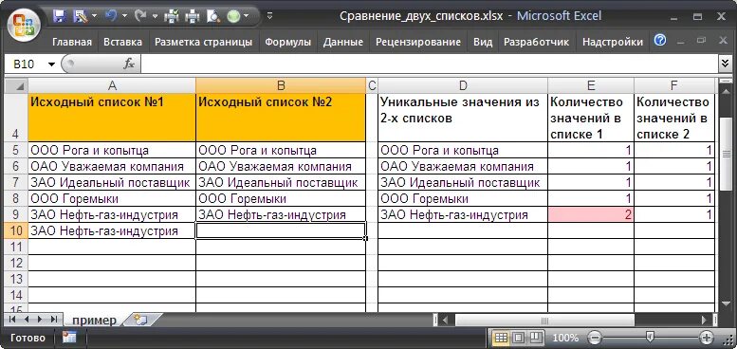Open the Разработчик tab
The height and width of the screenshot is (349, 737).
pyautogui.click(x=536, y=42)
